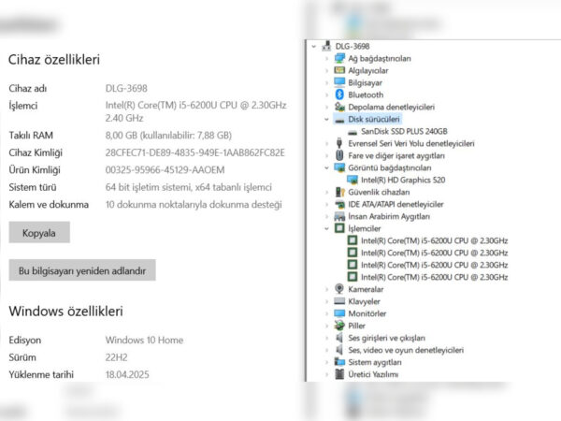Collapse the Disk sürücüleri node
Image resolution: width=561 pixels, height=421 pixels.
[x=326, y=119]
